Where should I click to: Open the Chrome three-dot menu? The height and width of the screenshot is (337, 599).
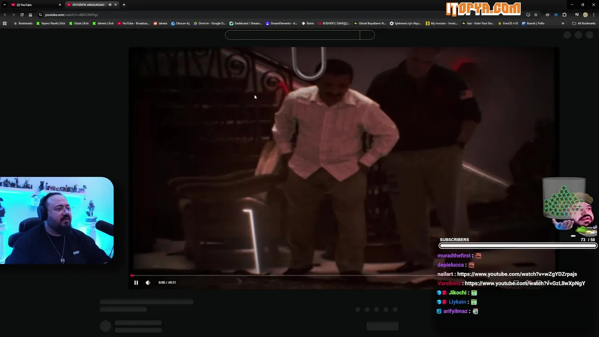click(x=593, y=15)
